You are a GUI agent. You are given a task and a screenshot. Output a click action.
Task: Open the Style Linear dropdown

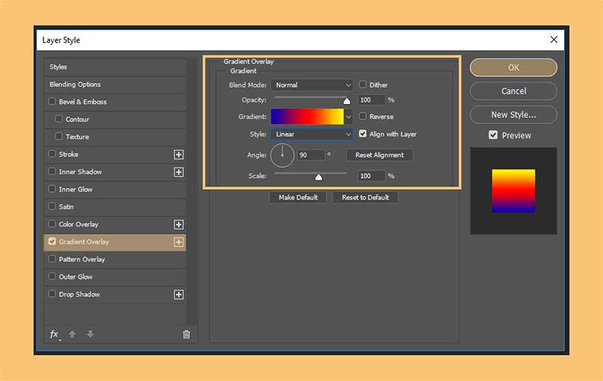point(312,134)
